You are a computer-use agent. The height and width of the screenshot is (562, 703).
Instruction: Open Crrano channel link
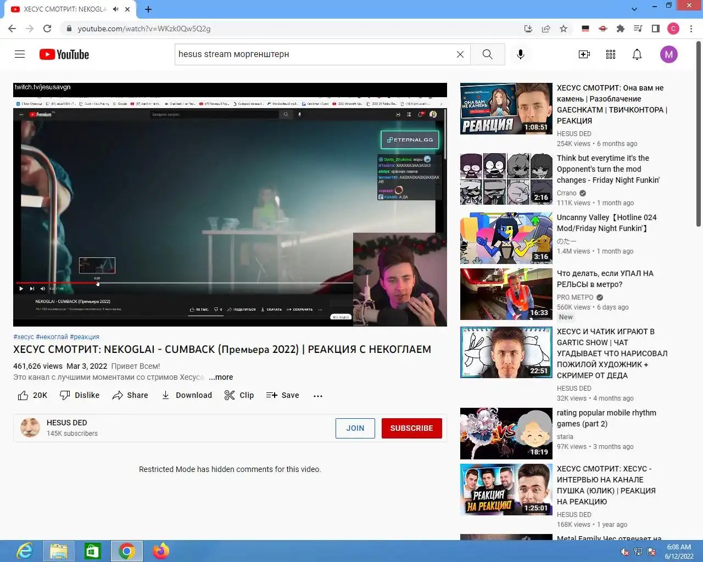567,193
